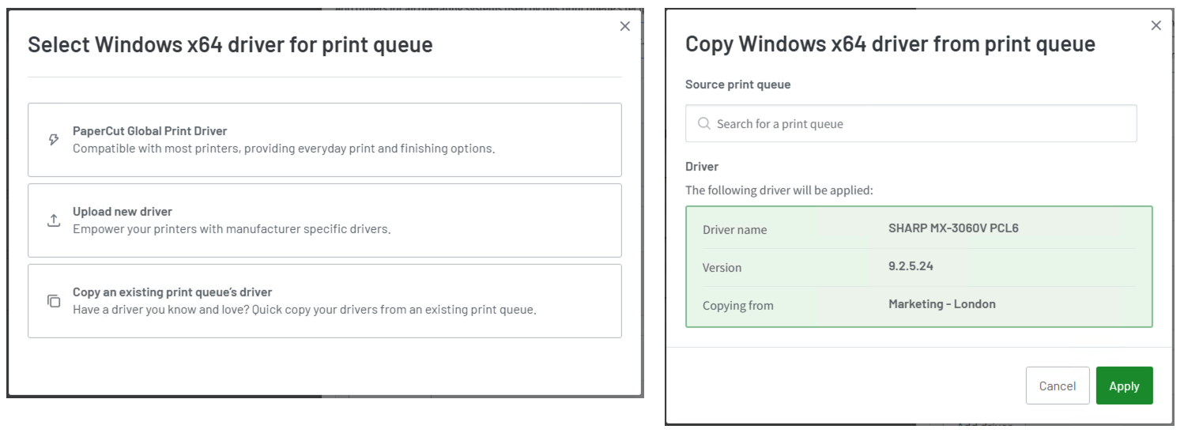
Task: Pick Copy an existing print queue's driver
Action: pos(324,301)
